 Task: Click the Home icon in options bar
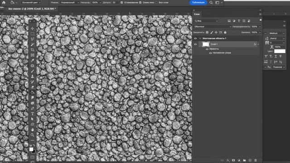[4, 3]
